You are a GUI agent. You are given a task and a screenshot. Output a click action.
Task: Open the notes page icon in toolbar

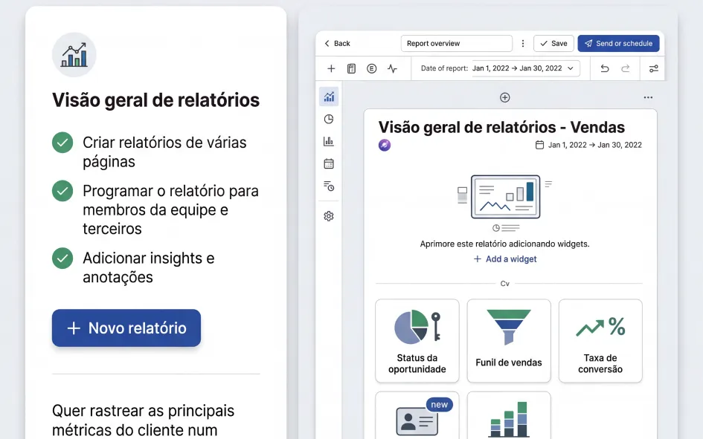point(351,68)
